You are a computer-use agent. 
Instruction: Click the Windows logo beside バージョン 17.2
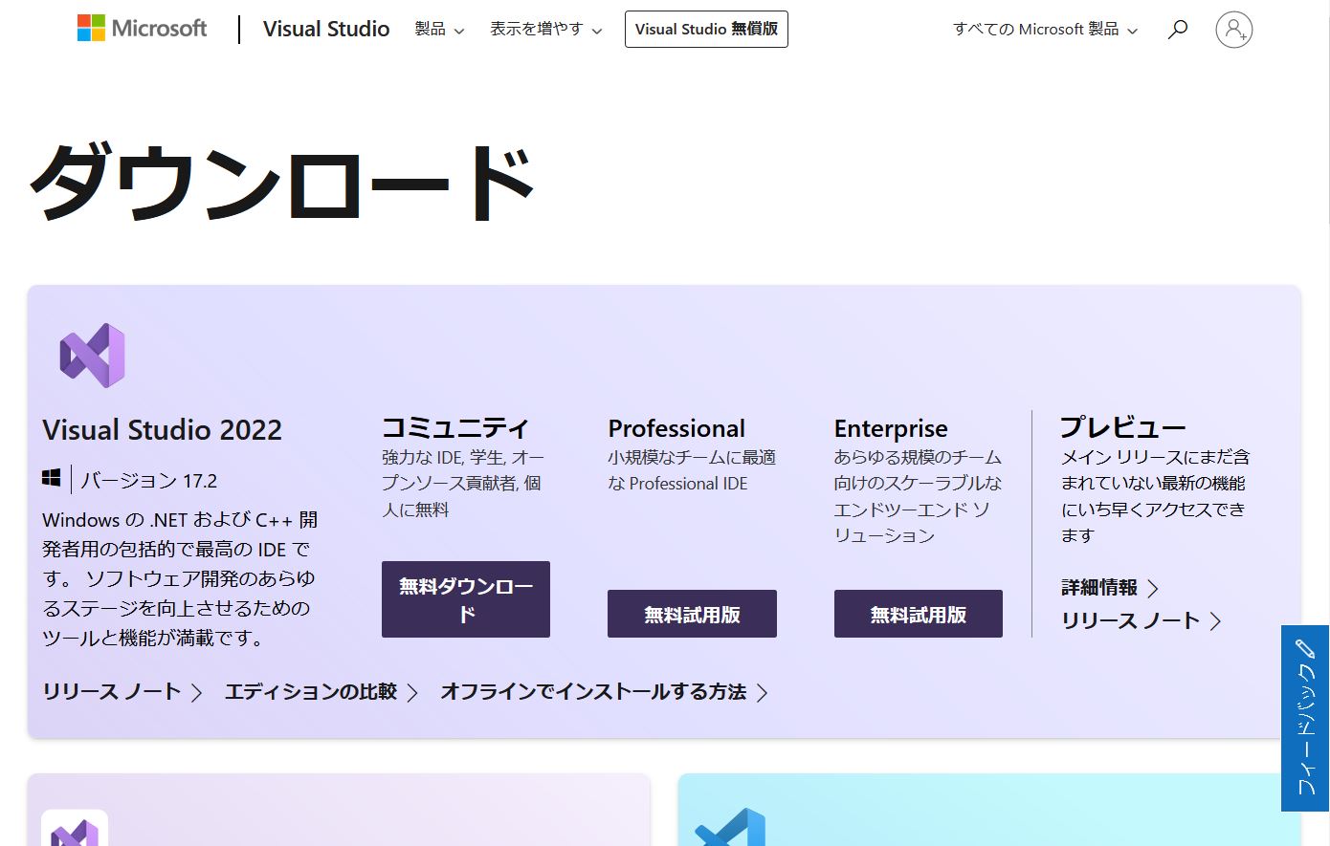pyautogui.click(x=52, y=478)
